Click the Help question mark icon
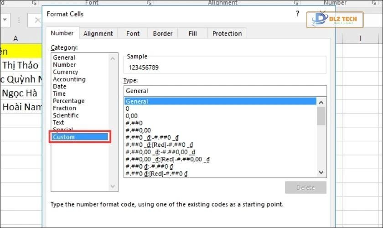This screenshot has height=228, width=383. coord(298,14)
